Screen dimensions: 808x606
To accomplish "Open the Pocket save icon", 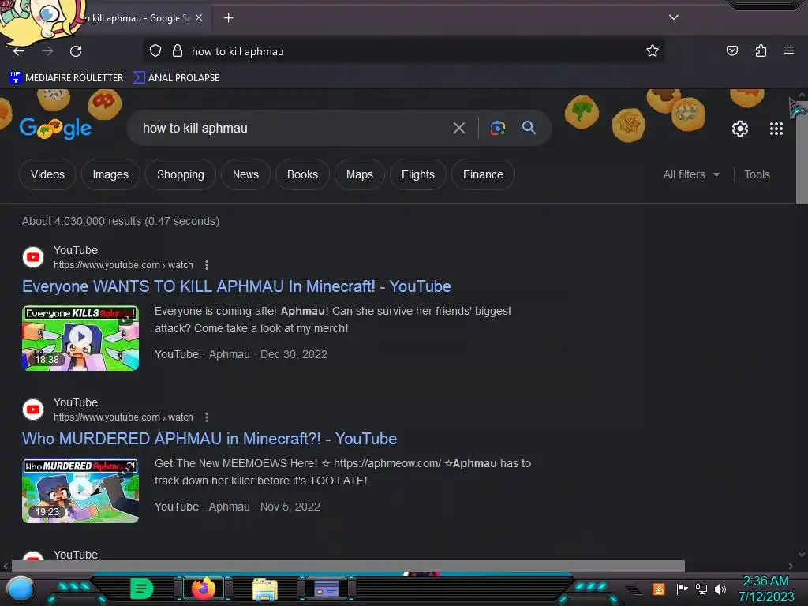I will pos(731,50).
